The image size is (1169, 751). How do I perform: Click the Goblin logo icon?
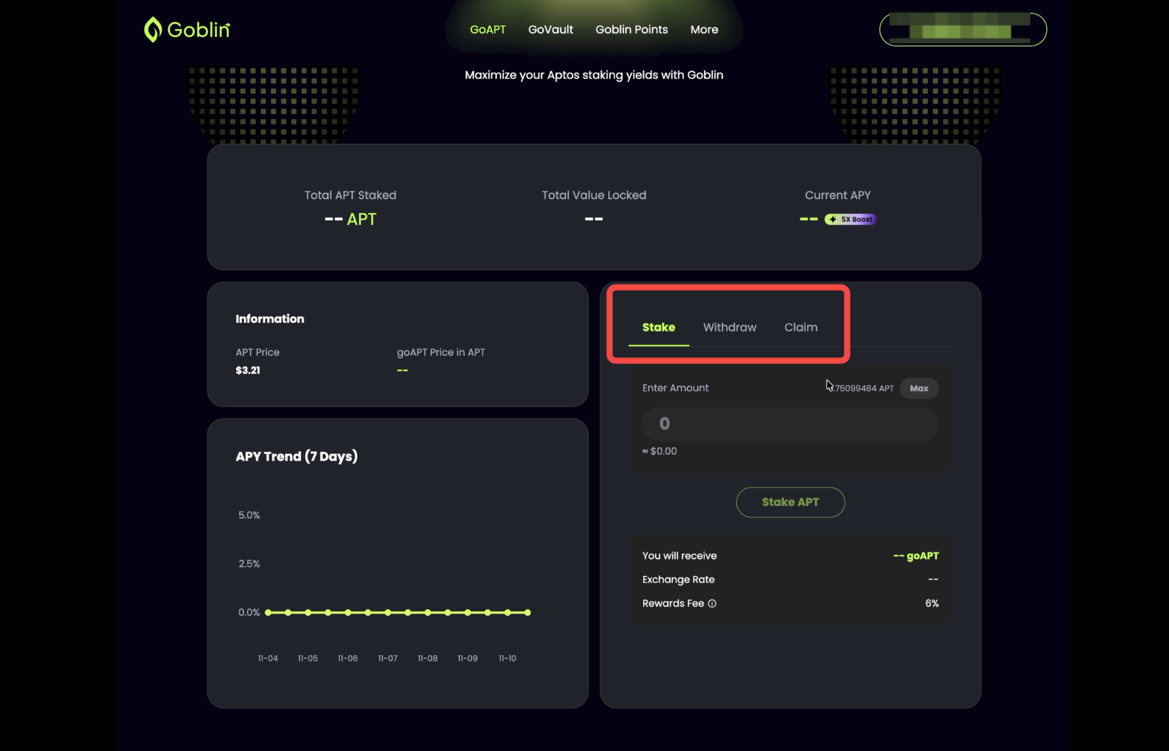[x=153, y=29]
